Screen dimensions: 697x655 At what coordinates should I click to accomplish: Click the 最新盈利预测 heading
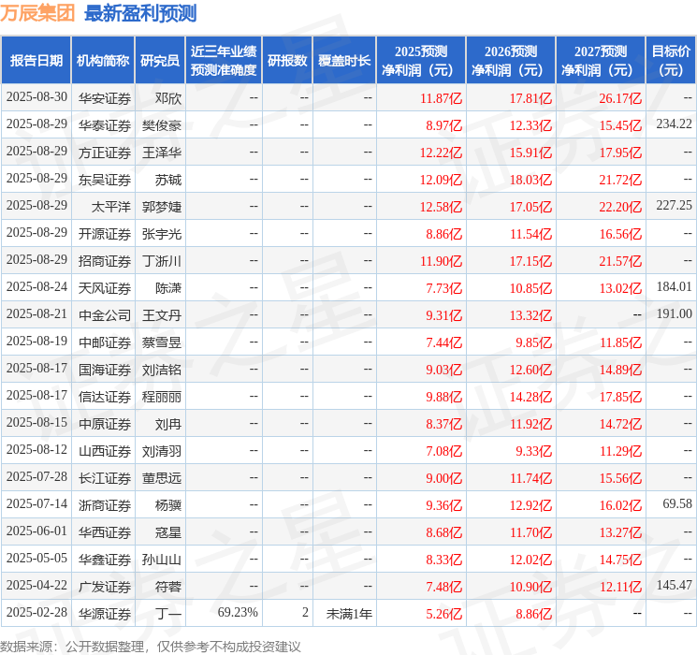click(x=140, y=13)
